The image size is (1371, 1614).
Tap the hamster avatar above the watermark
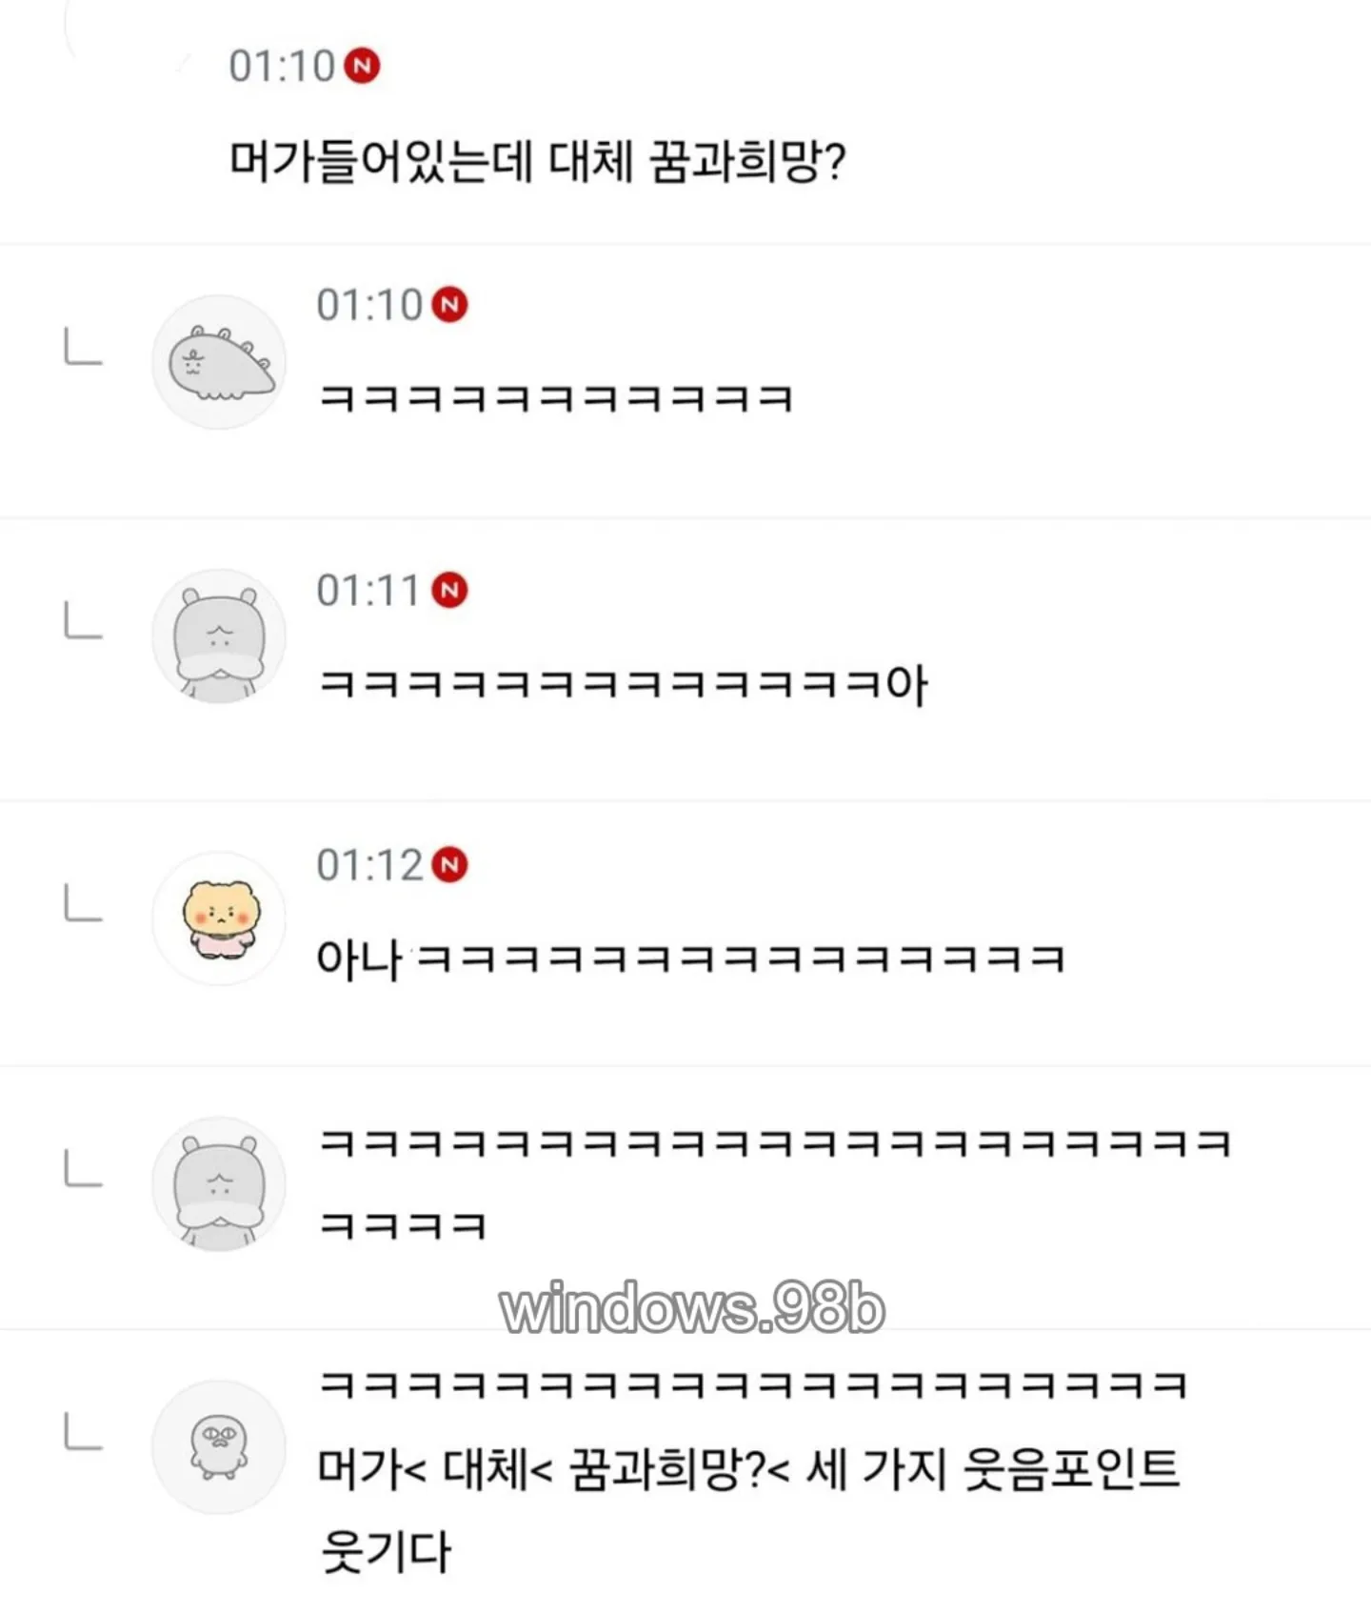[219, 1183]
